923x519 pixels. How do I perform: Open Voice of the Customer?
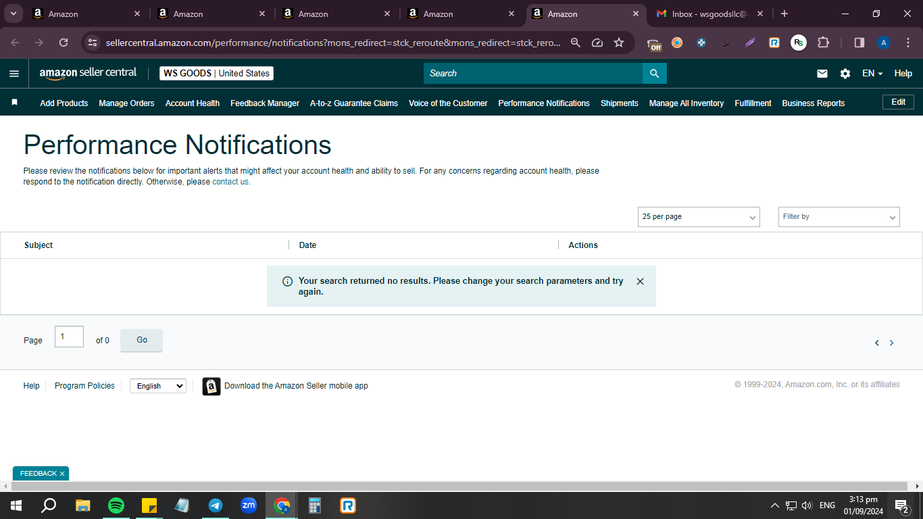pos(448,103)
